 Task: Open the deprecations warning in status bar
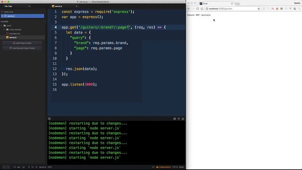click(164, 167)
